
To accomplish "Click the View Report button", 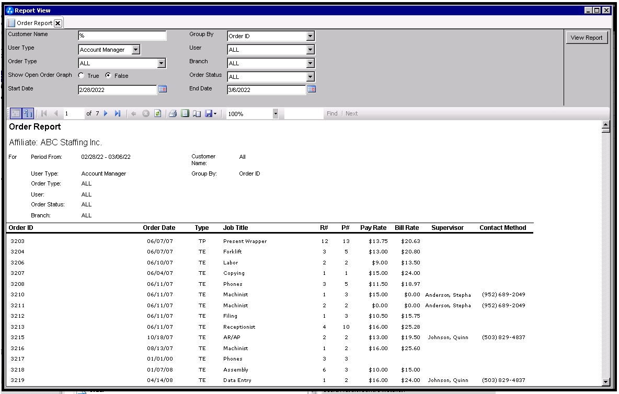I will (x=586, y=38).
